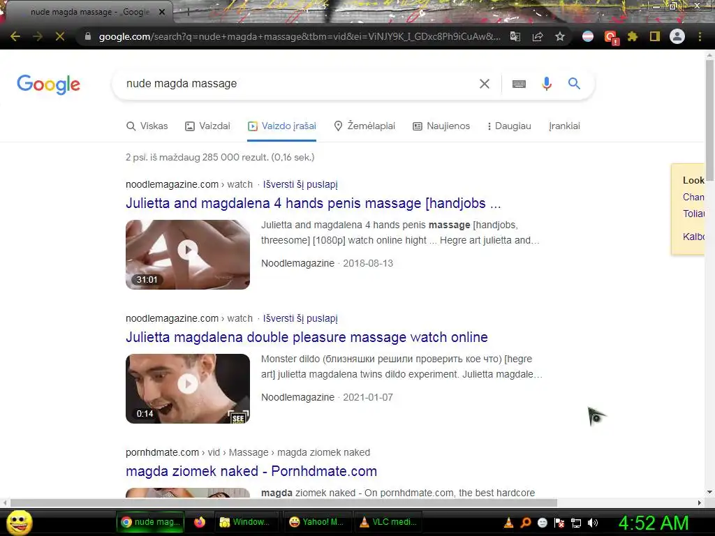Viewport: 715px width, 536px height.
Task: Click 'Noodlemagazine · 2021-01-07' source text
Action: click(327, 397)
